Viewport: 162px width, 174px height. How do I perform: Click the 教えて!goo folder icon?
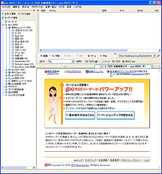10,73
